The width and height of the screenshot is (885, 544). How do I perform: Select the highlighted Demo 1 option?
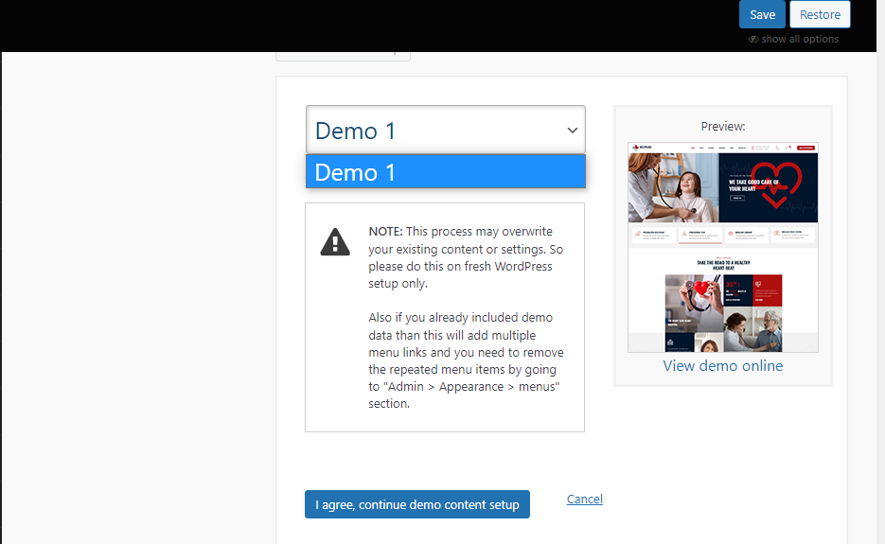click(445, 171)
